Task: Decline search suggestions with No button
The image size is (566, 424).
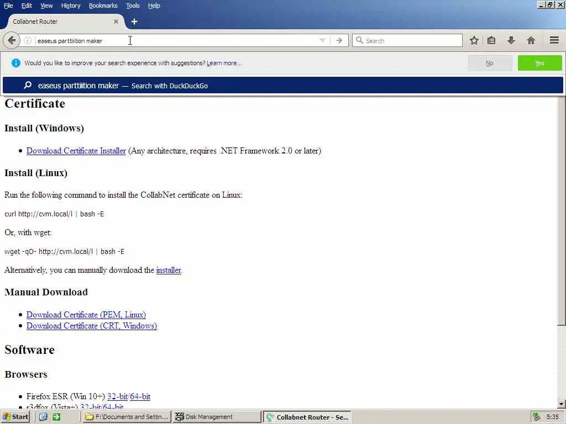Action: click(490, 63)
